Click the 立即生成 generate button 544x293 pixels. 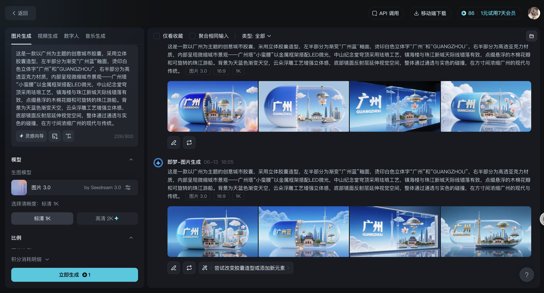(74, 275)
